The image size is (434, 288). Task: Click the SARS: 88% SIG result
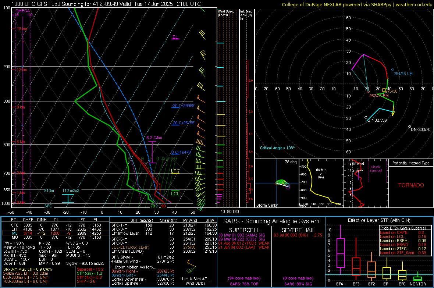coord(298,284)
